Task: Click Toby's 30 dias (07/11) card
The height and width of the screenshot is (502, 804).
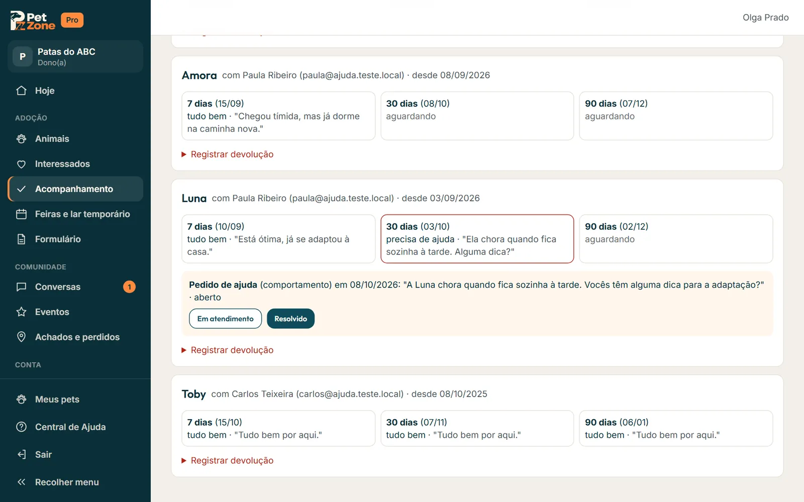Action: coord(477,429)
